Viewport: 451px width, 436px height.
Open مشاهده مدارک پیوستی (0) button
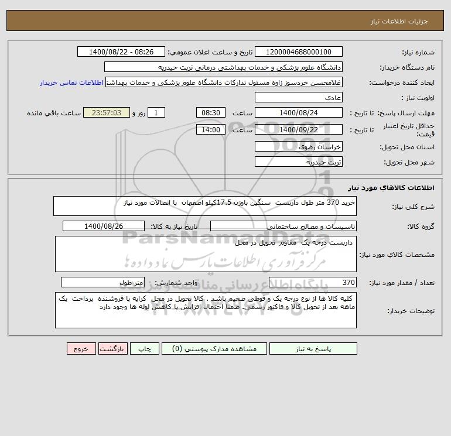(214, 349)
